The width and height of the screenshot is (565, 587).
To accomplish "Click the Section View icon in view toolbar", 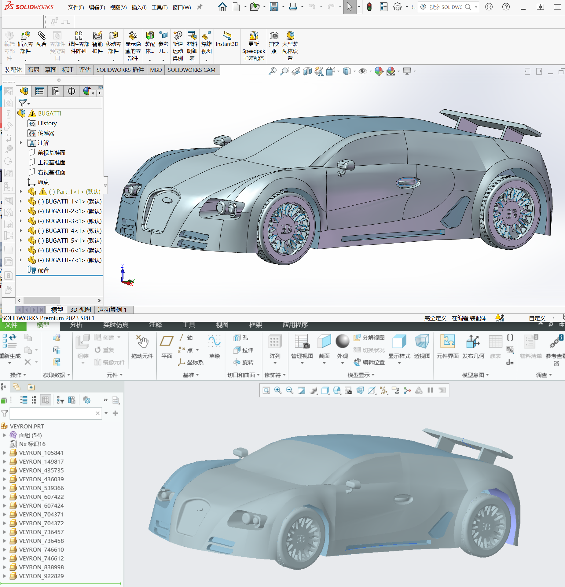I will pos(307,71).
